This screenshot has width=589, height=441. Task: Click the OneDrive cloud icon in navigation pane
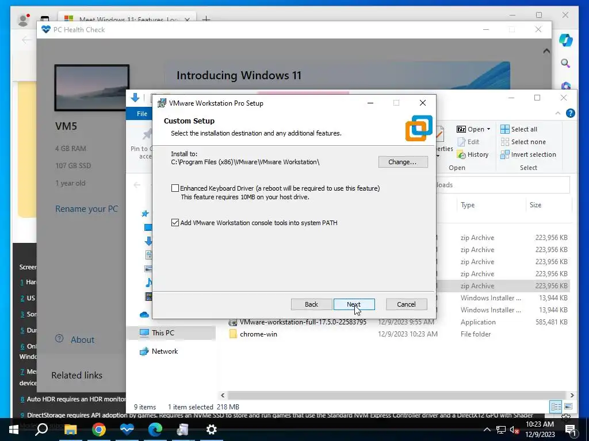point(144,315)
